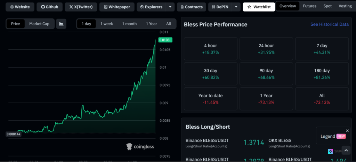Image resolution: width=356 pixels, height=162 pixels.
Task: Open the Legend NEW panel
Action: (x=333, y=136)
